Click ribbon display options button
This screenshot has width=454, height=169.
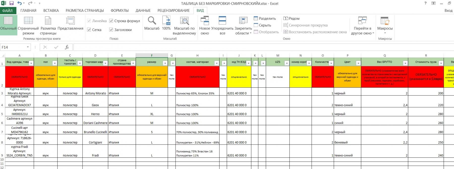[434, 3]
